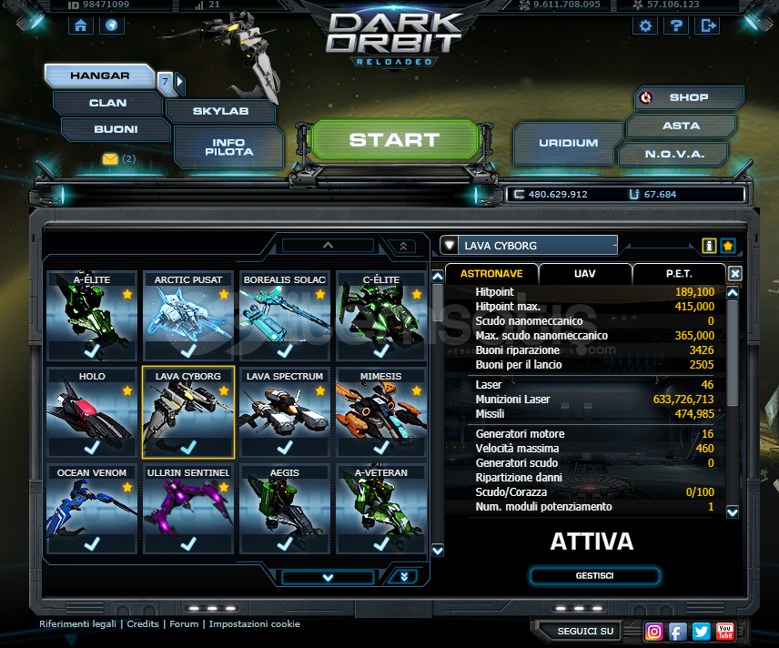This screenshot has height=648, width=779.
Task: Click the double down chevron below ship grid
Action: pyautogui.click(x=404, y=576)
